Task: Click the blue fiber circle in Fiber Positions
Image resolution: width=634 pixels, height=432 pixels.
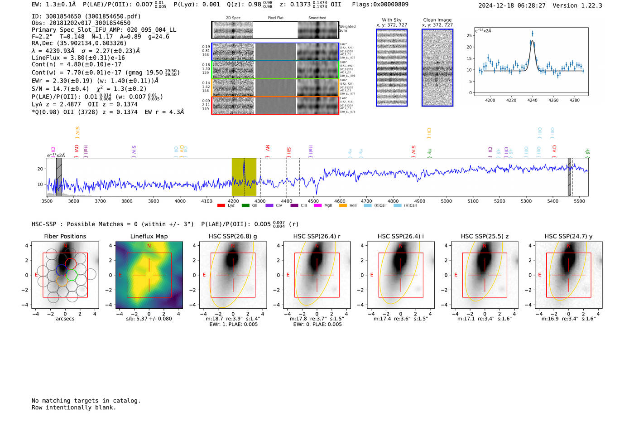Action: tap(62, 271)
